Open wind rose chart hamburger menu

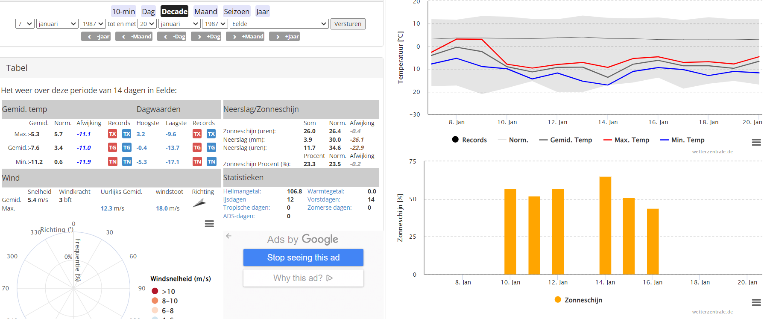coord(209,224)
